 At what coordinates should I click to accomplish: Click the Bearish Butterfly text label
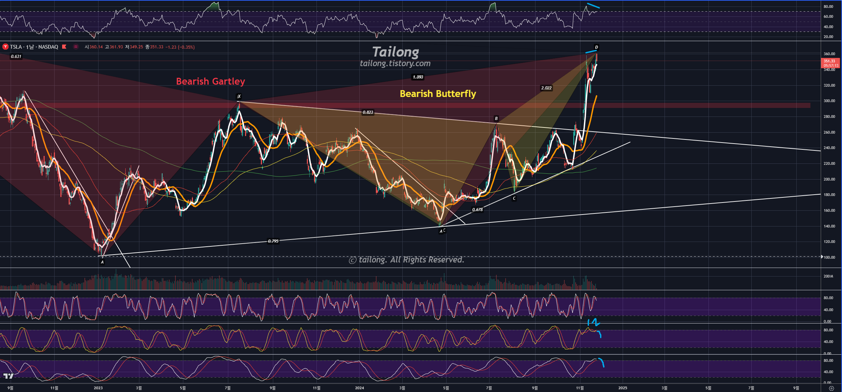click(438, 94)
